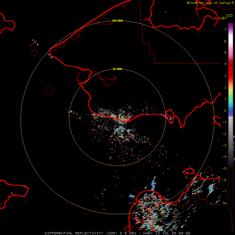
Task: Click the "2" tick label on the color scale
Action: 225,87
